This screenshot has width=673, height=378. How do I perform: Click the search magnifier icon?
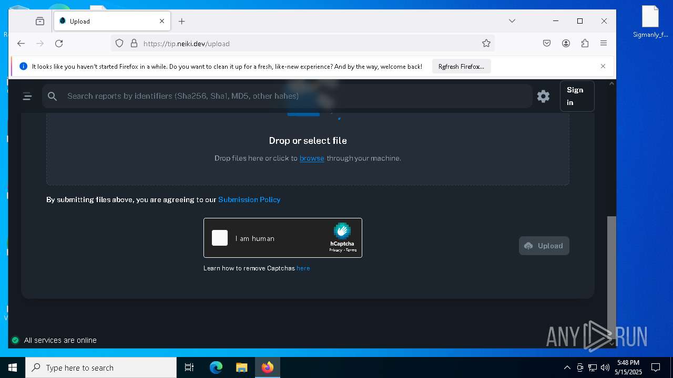pyautogui.click(x=52, y=96)
